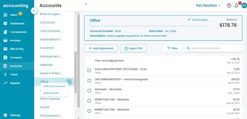This screenshot has width=247, height=119.
Task: Open the KY user avatar
Action: coord(244,5)
